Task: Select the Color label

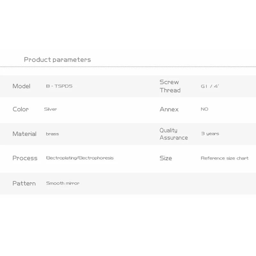Action: (x=20, y=109)
